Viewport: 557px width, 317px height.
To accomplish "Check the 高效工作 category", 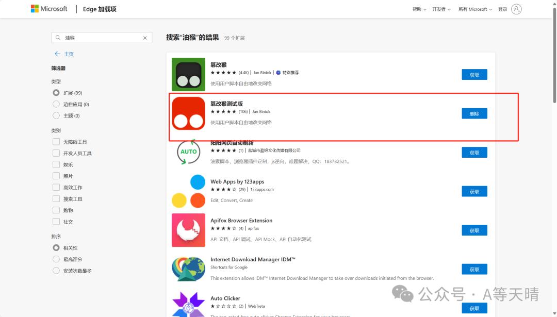I will point(56,187).
